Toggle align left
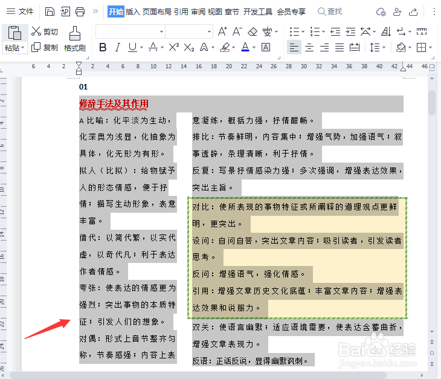Viewport: 441px width, 379px height. [x=294, y=47]
